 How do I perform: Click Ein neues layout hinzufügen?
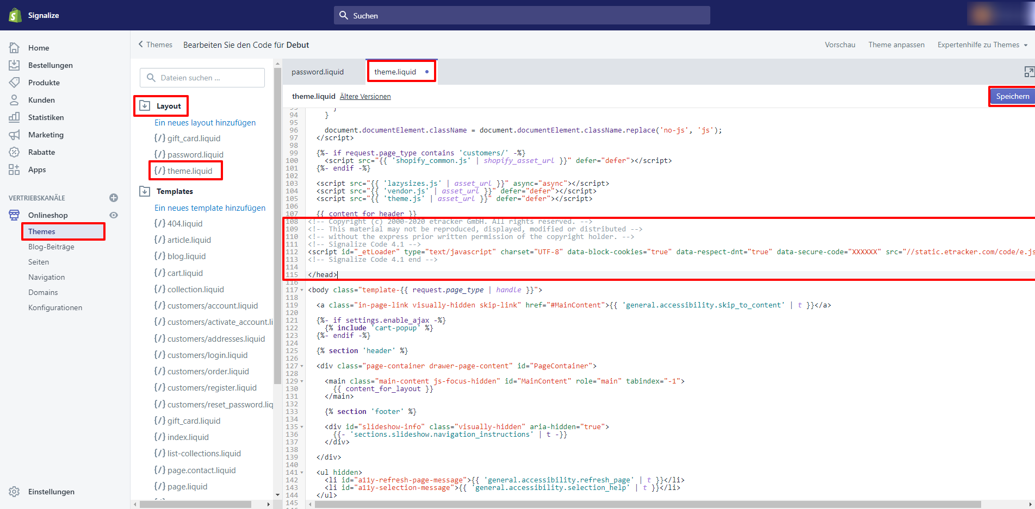(x=205, y=122)
